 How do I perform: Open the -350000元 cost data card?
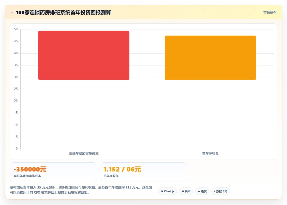(54, 172)
